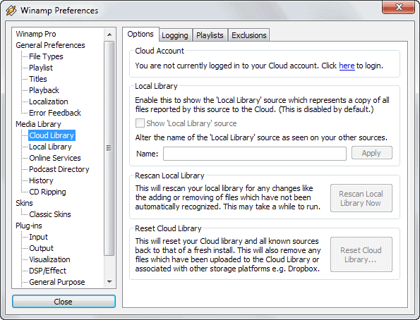This screenshot has width=420, height=320.
Task: Select the Playlist tree item
Action: [41, 68]
